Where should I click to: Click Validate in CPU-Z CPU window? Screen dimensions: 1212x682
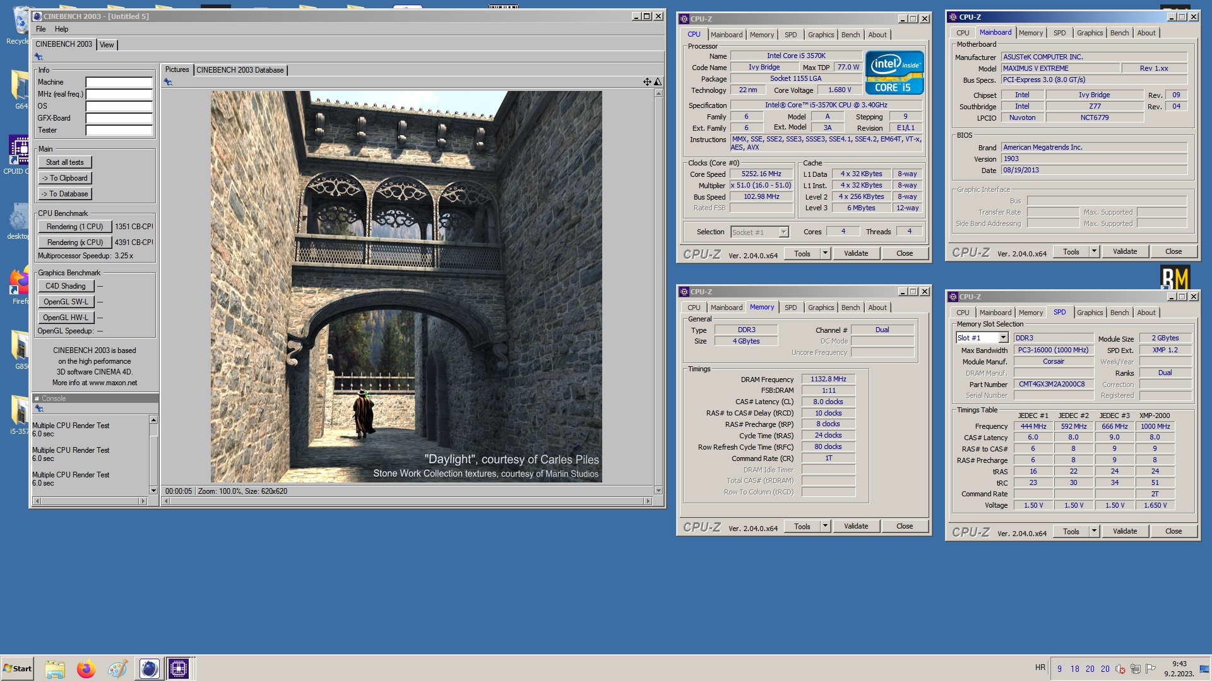[x=856, y=253]
